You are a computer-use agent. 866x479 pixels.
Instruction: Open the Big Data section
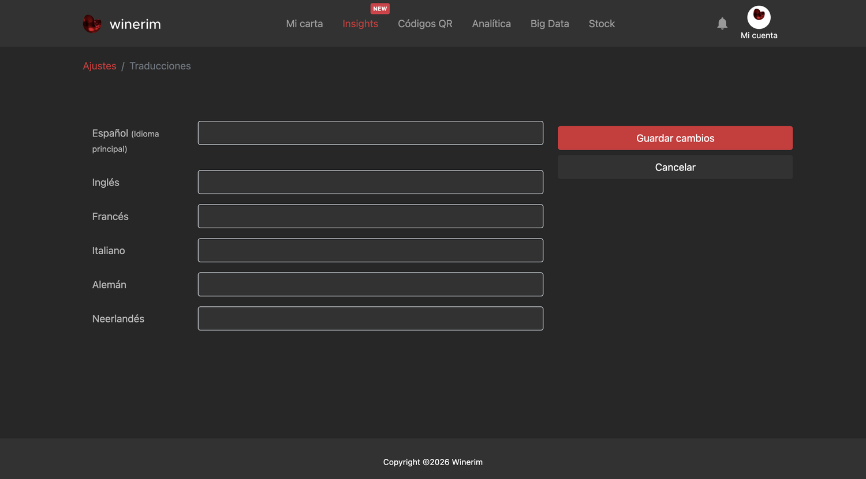point(550,24)
